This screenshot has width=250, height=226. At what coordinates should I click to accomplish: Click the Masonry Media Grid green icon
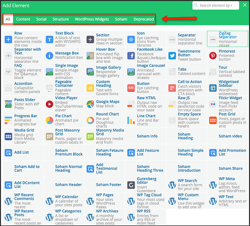(x=90, y=137)
